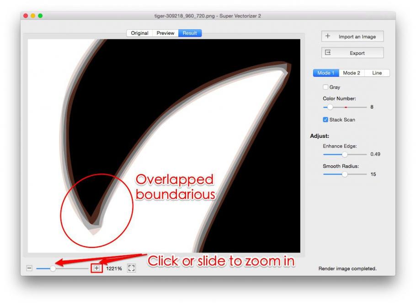Toggle Gray conversion off then check state

[x=325, y=87]
